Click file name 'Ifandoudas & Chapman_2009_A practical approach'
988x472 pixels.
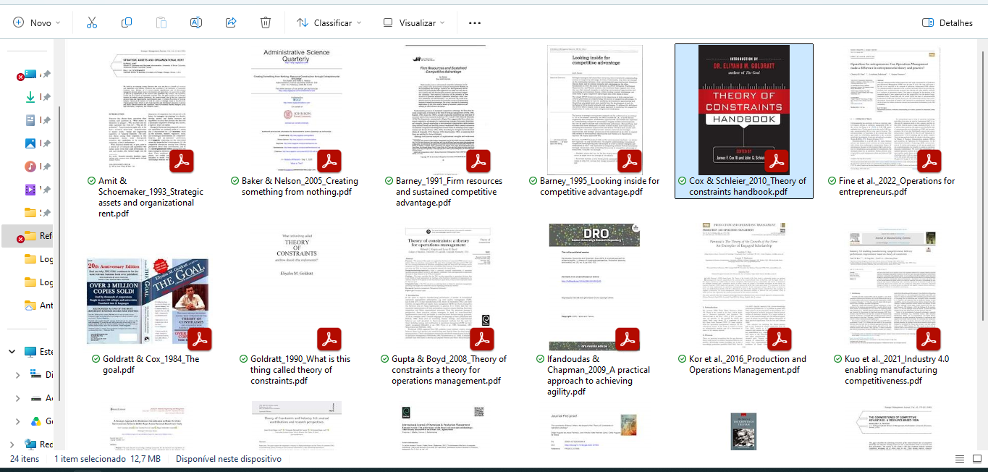pyautogui.click(x=599, y=375)
